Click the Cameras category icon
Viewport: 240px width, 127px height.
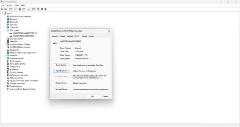pos(8,25)
